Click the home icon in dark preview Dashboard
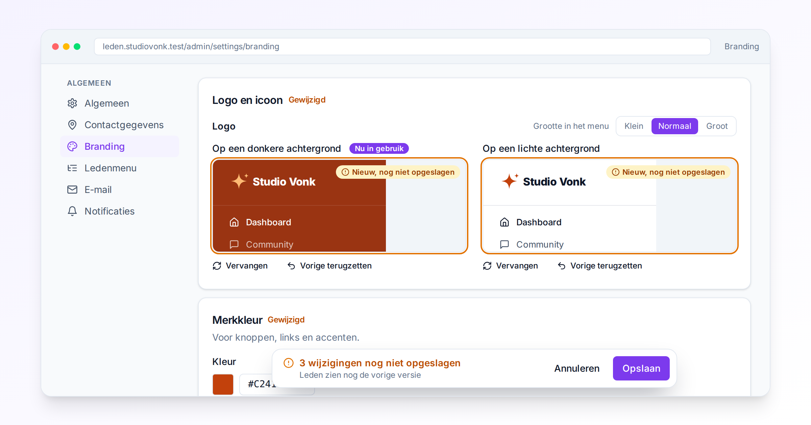 coord(234,222)
